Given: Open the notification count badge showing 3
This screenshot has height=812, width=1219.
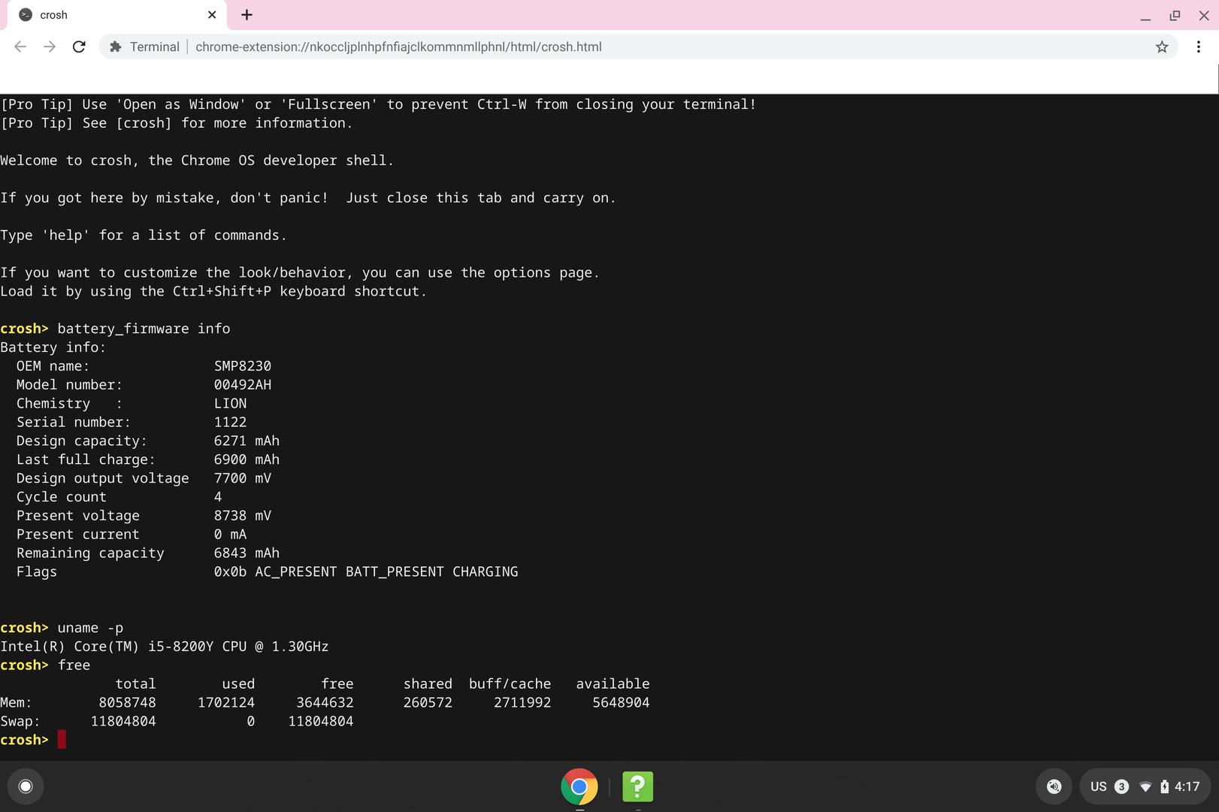Looking at the screenshot, I should (1121, 786).
